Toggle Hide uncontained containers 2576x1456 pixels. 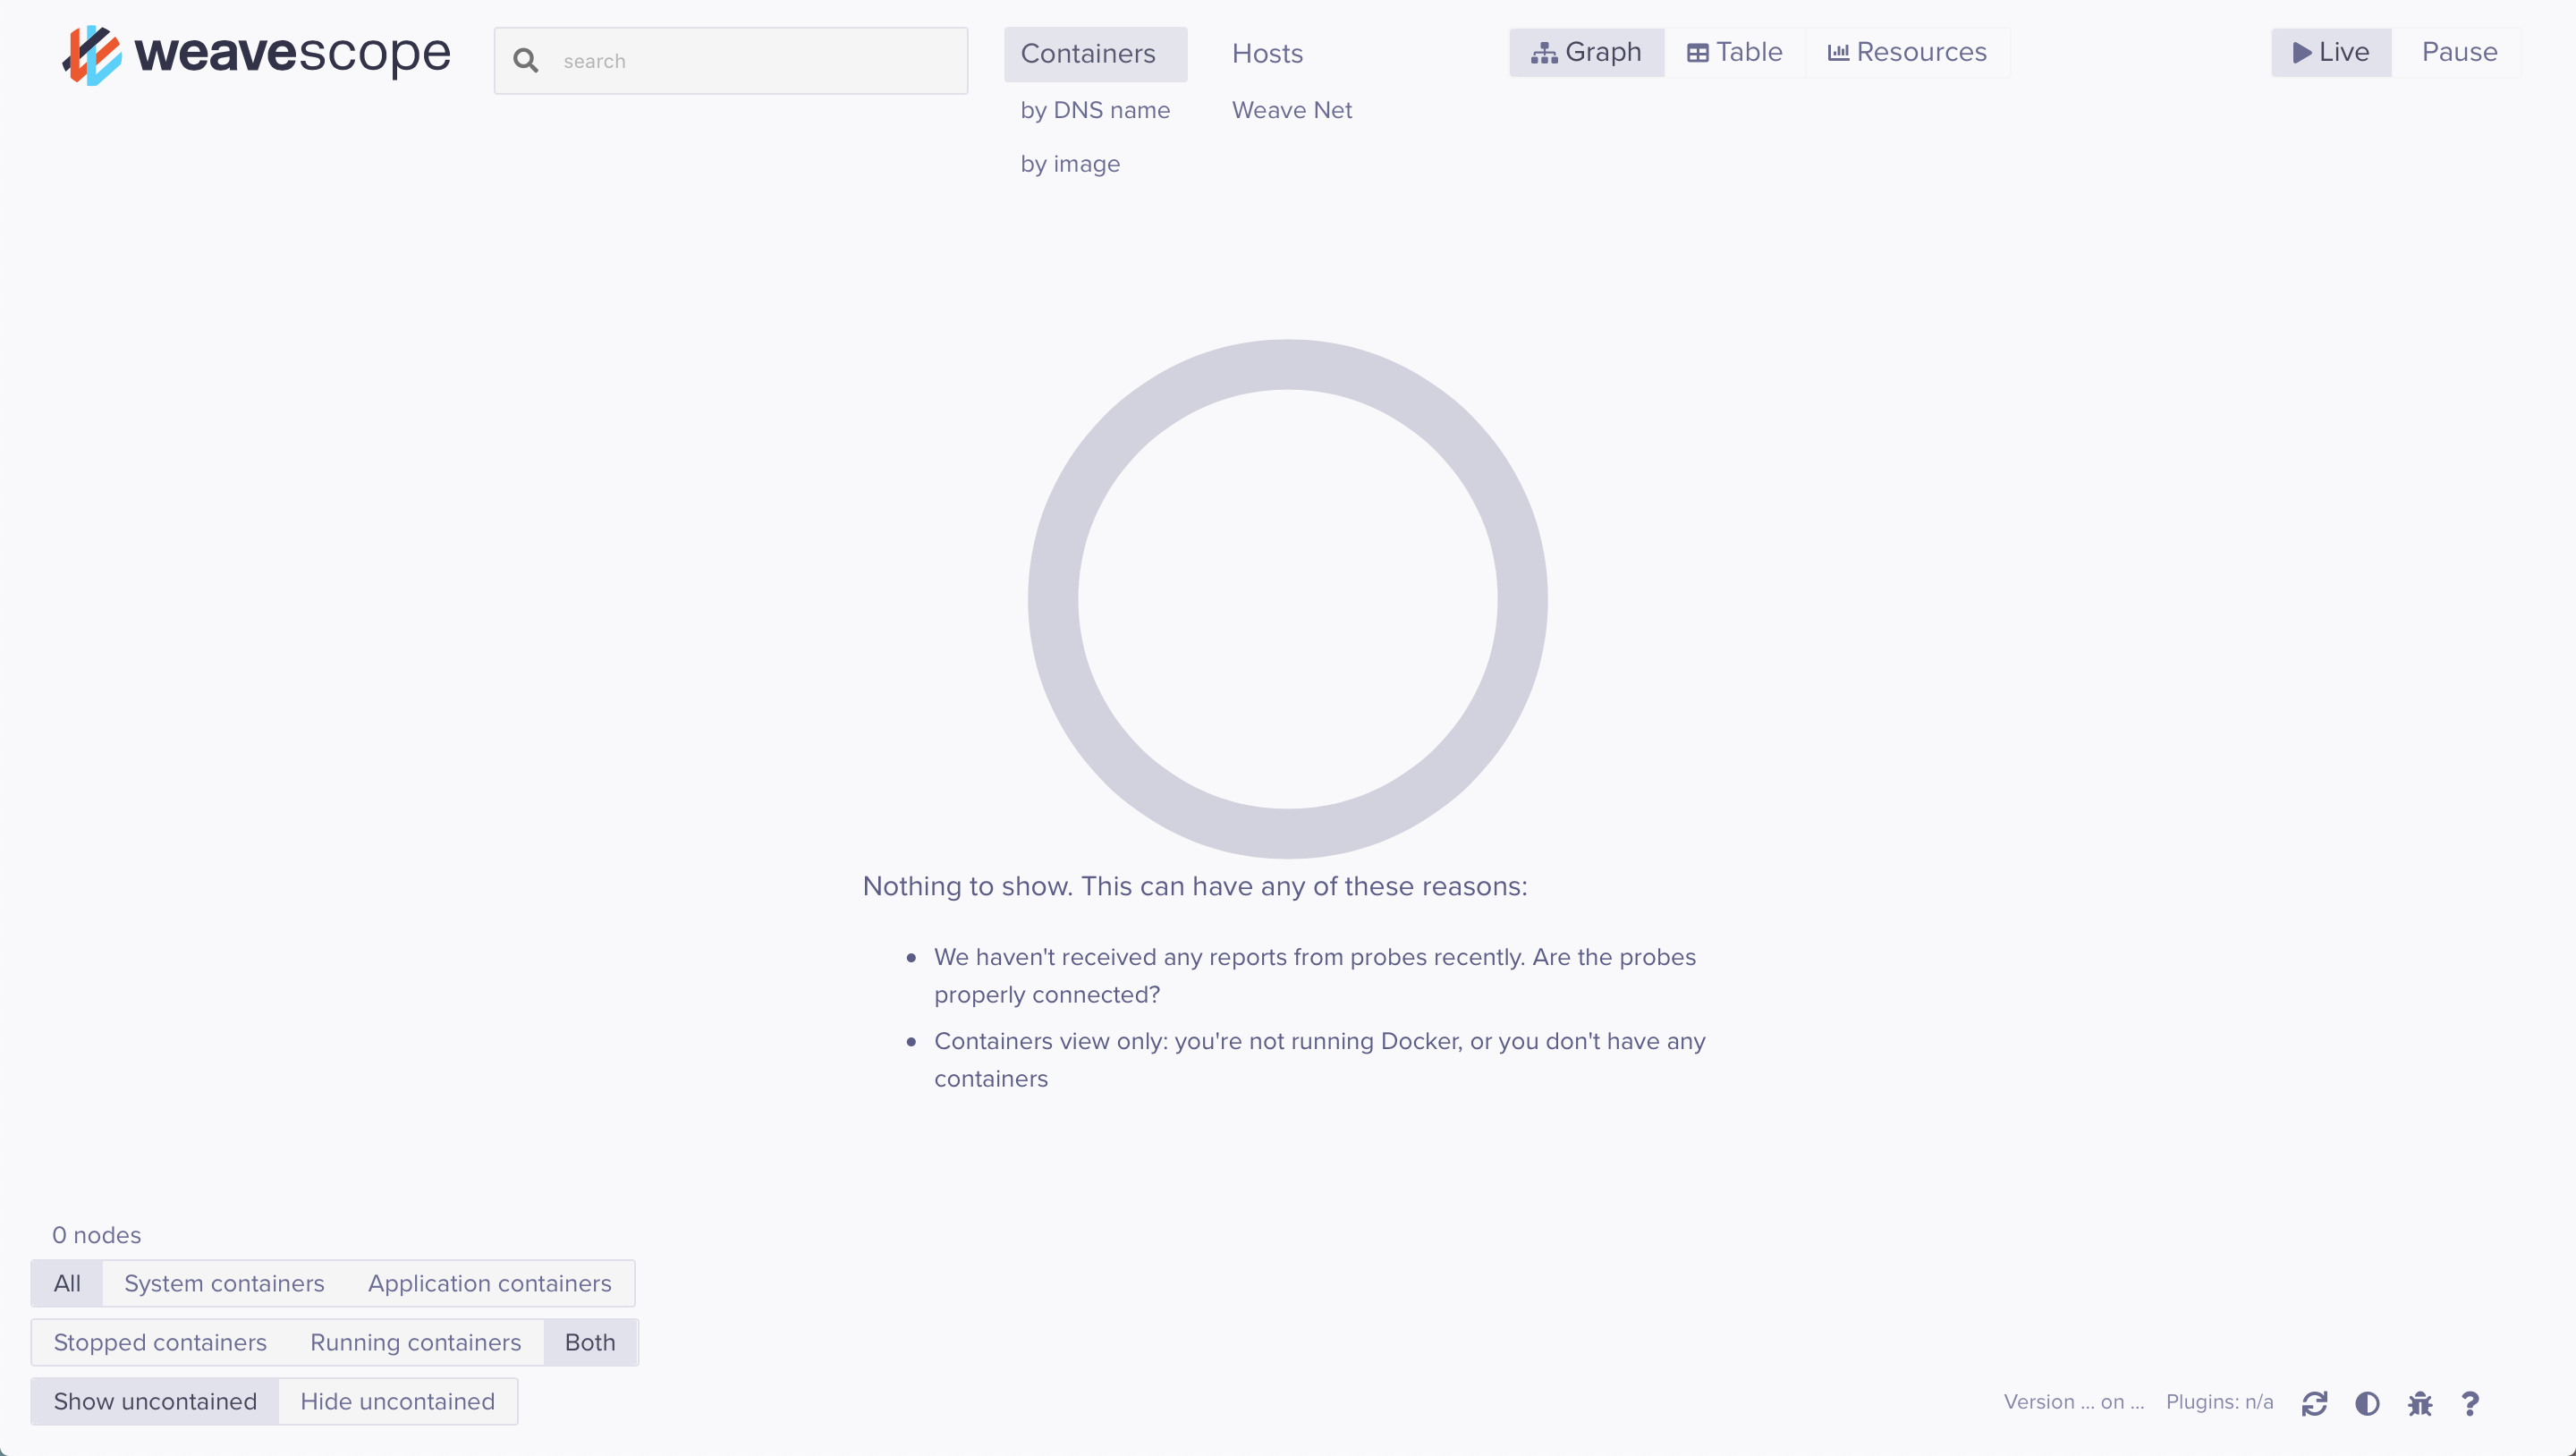(x=398, y=1401)
